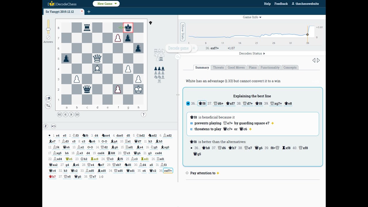Select the best line radio button
The image size is (368, 207).
(x=188, y=103)
